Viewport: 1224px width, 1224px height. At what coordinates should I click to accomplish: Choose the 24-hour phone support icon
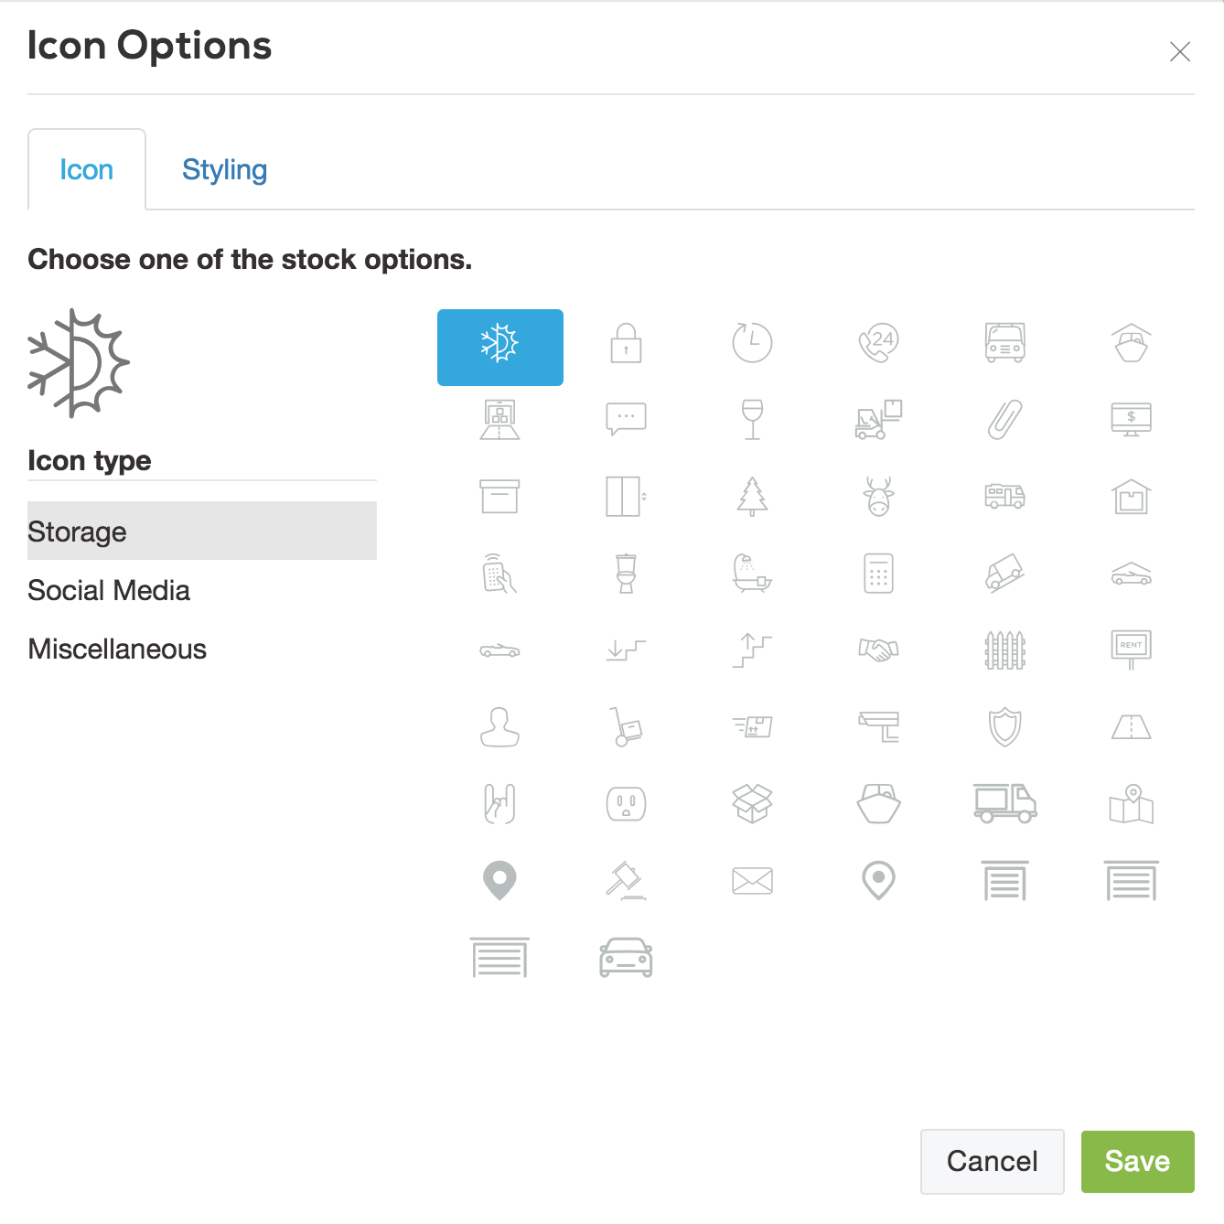tap(879, 346)
